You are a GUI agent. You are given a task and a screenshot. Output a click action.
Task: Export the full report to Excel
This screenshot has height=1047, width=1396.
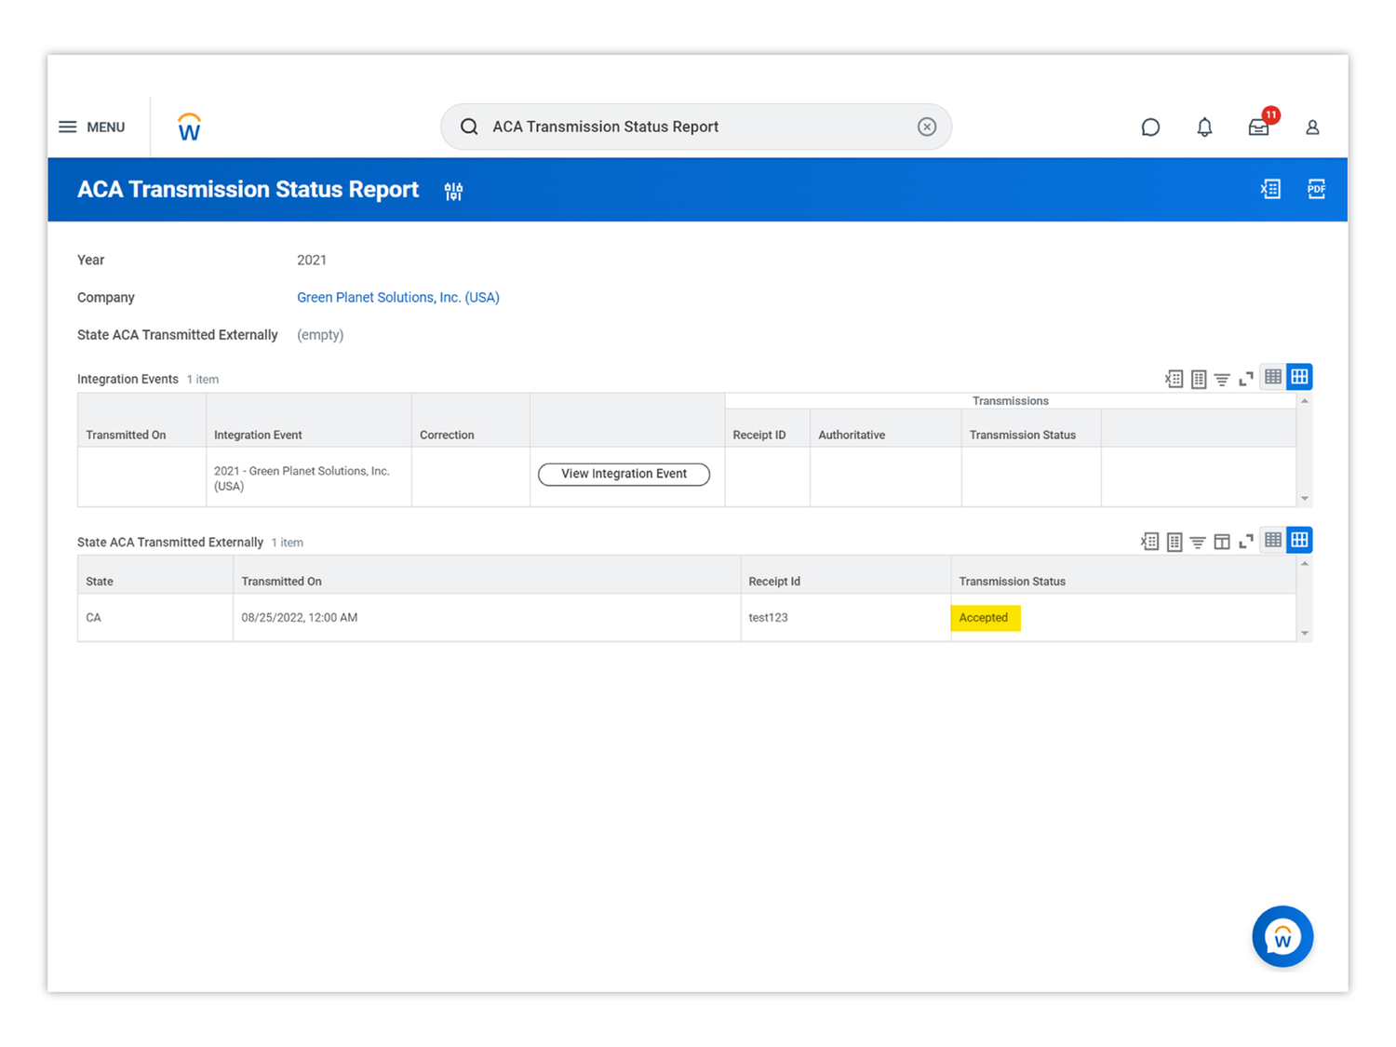pyautogui.click(x=1269, y=189)
